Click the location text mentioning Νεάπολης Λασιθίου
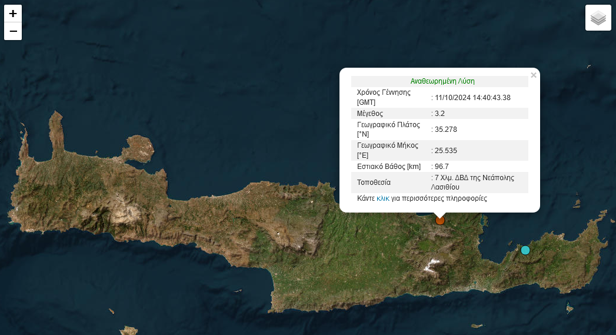Image resolution: width=616 pixels, height=335 pixels. (474, 182)
